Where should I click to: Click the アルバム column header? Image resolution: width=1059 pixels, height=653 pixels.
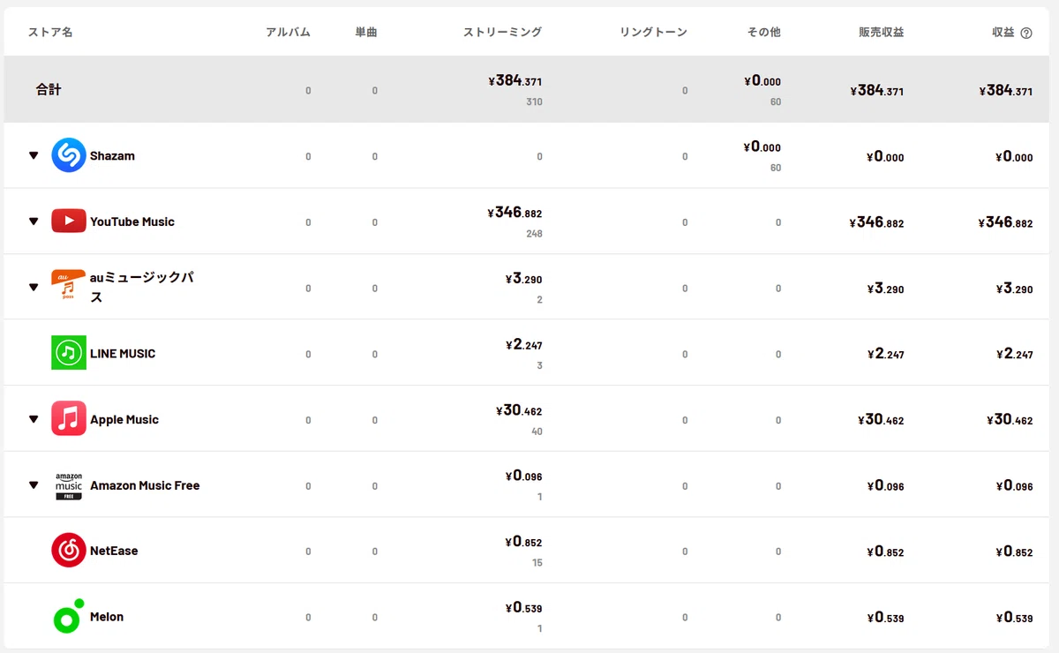pyautogui.click(x=288, y=33)
